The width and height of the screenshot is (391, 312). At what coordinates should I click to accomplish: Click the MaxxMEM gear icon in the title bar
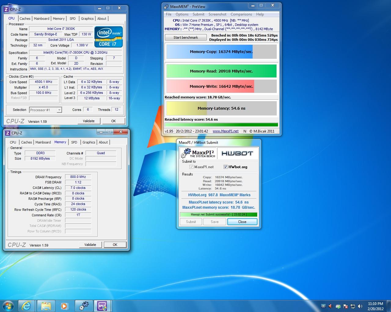(x=166, y=6)
